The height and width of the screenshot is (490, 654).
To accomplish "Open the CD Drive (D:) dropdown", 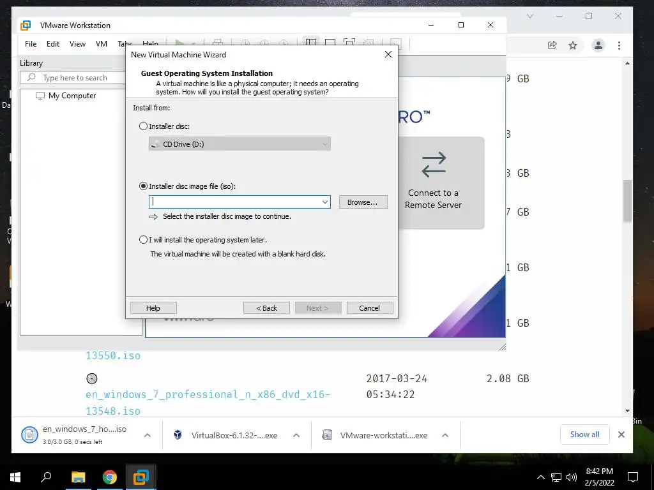I will (x=240, y=144).
